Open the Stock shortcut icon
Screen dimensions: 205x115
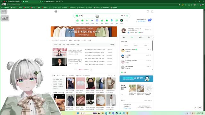102,20
